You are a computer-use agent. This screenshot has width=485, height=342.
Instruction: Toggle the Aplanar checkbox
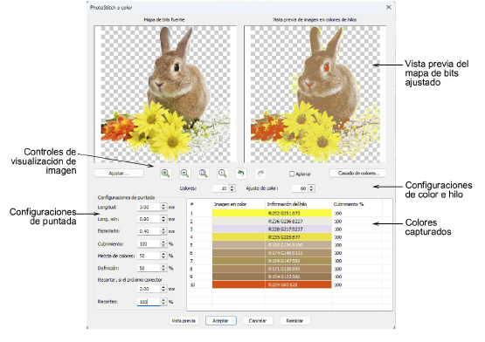[292, 174]
